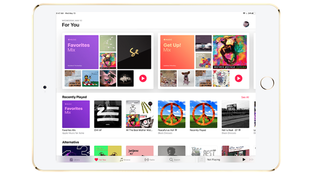Click the play button in Not Playing bar
This screenshot has height=175, width=313.
point(244,159)
